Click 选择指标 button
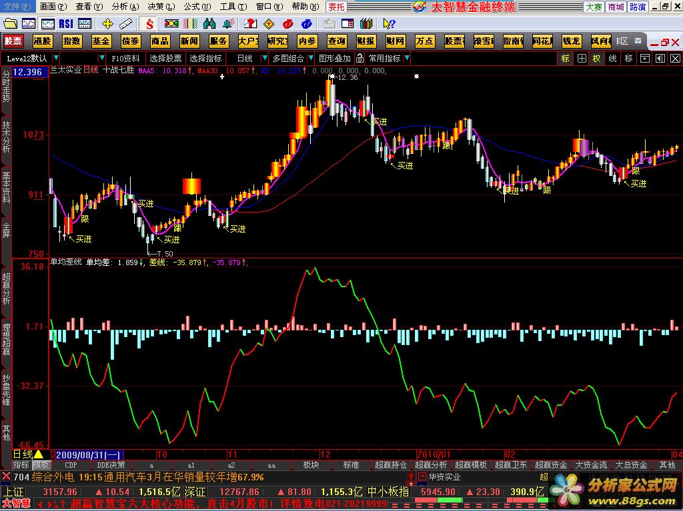The image size is (683, 511). (205, 59)
